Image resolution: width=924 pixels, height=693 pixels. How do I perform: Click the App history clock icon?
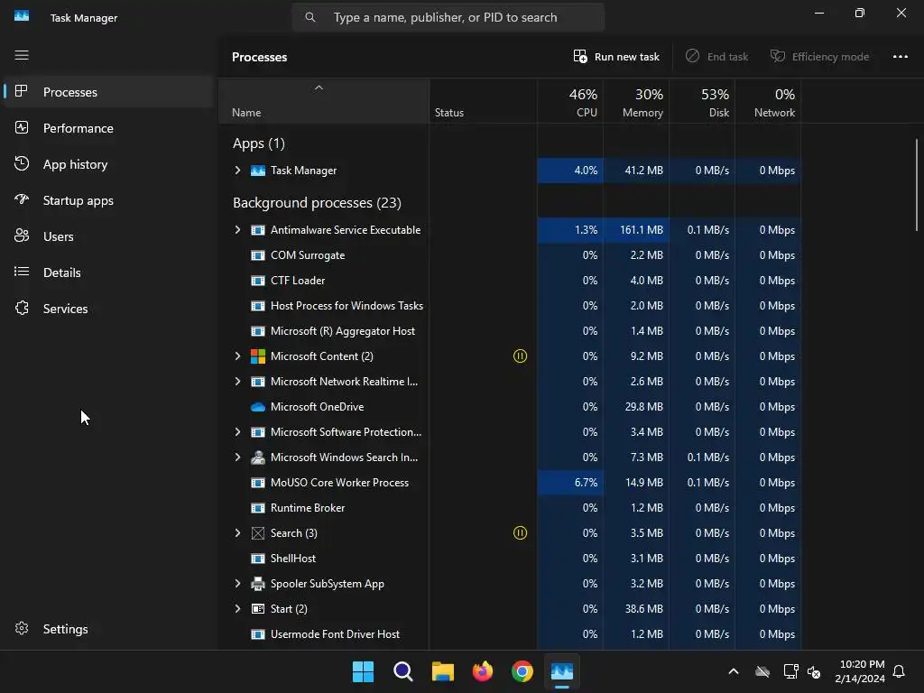pos(22,164)
